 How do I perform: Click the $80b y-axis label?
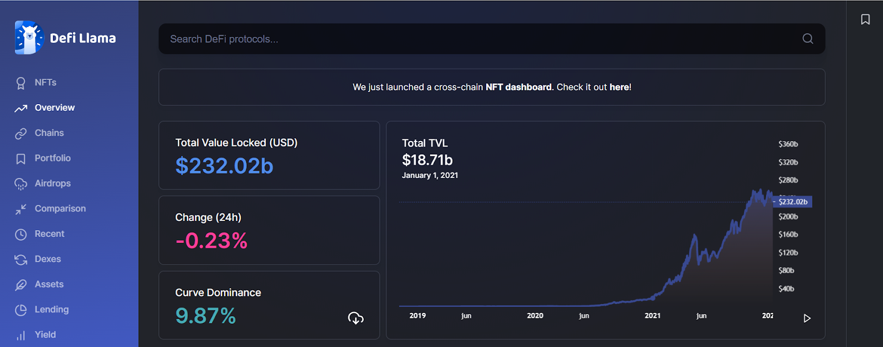pyautogui.click(x=786, y=270)
